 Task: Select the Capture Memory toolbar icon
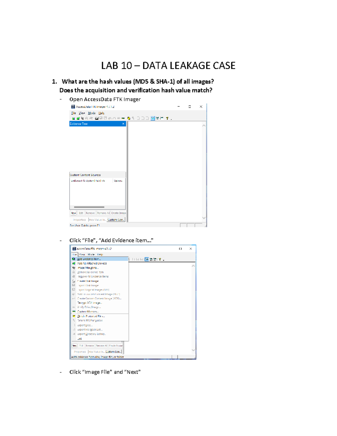(123, 118)
